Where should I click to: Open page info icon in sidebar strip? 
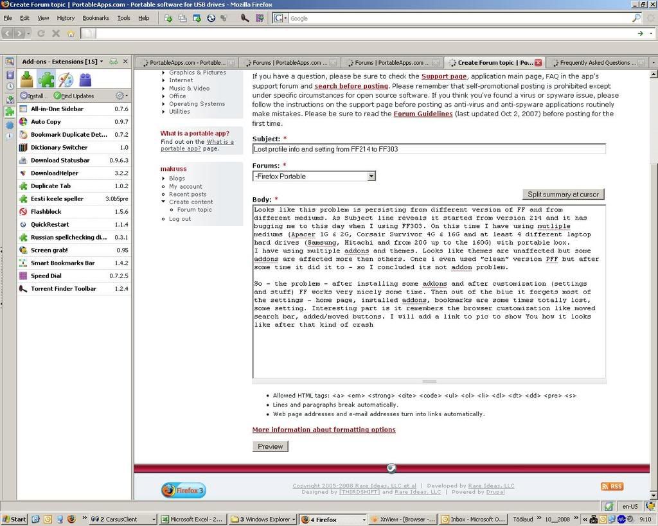tap(10, 136)
